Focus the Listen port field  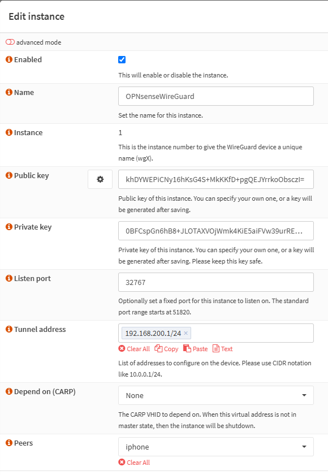point(216,282)
